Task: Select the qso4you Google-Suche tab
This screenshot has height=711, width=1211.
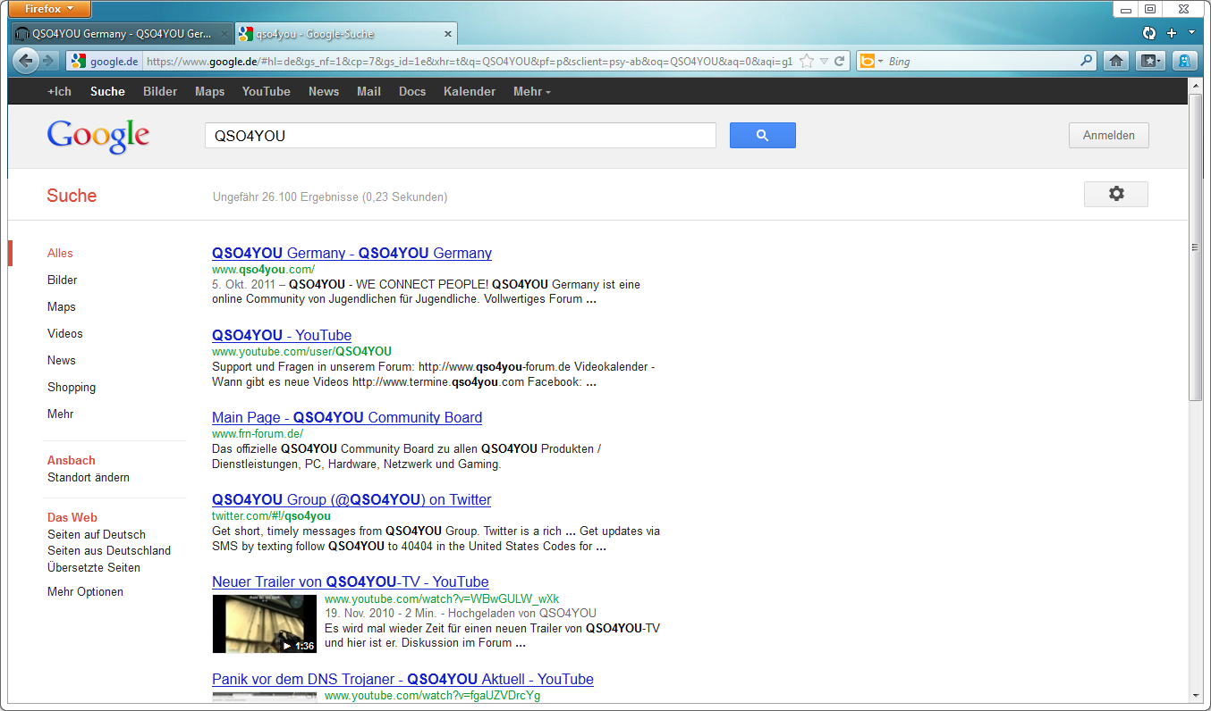Action: [346, 34]
